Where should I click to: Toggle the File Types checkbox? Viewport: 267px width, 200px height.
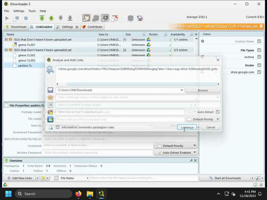click(x=259, y=50)
